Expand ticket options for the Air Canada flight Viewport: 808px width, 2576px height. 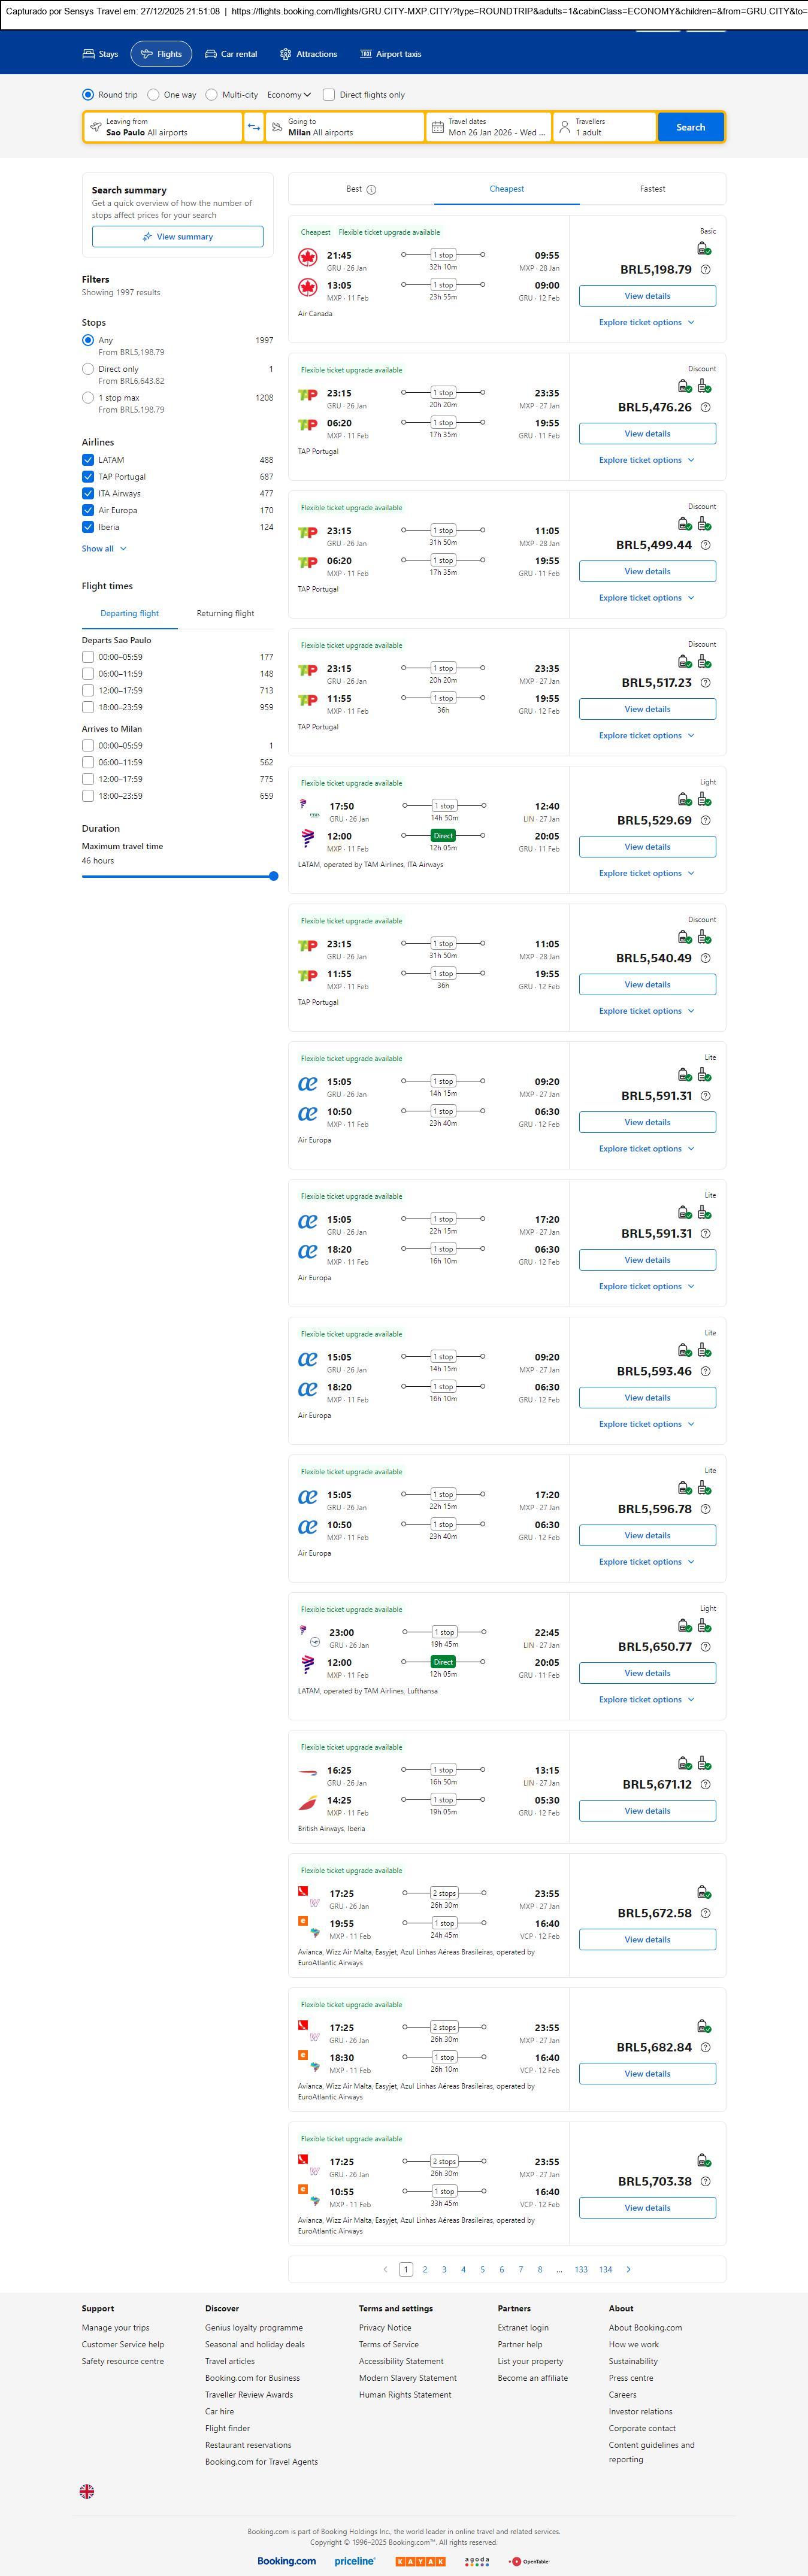646,323
